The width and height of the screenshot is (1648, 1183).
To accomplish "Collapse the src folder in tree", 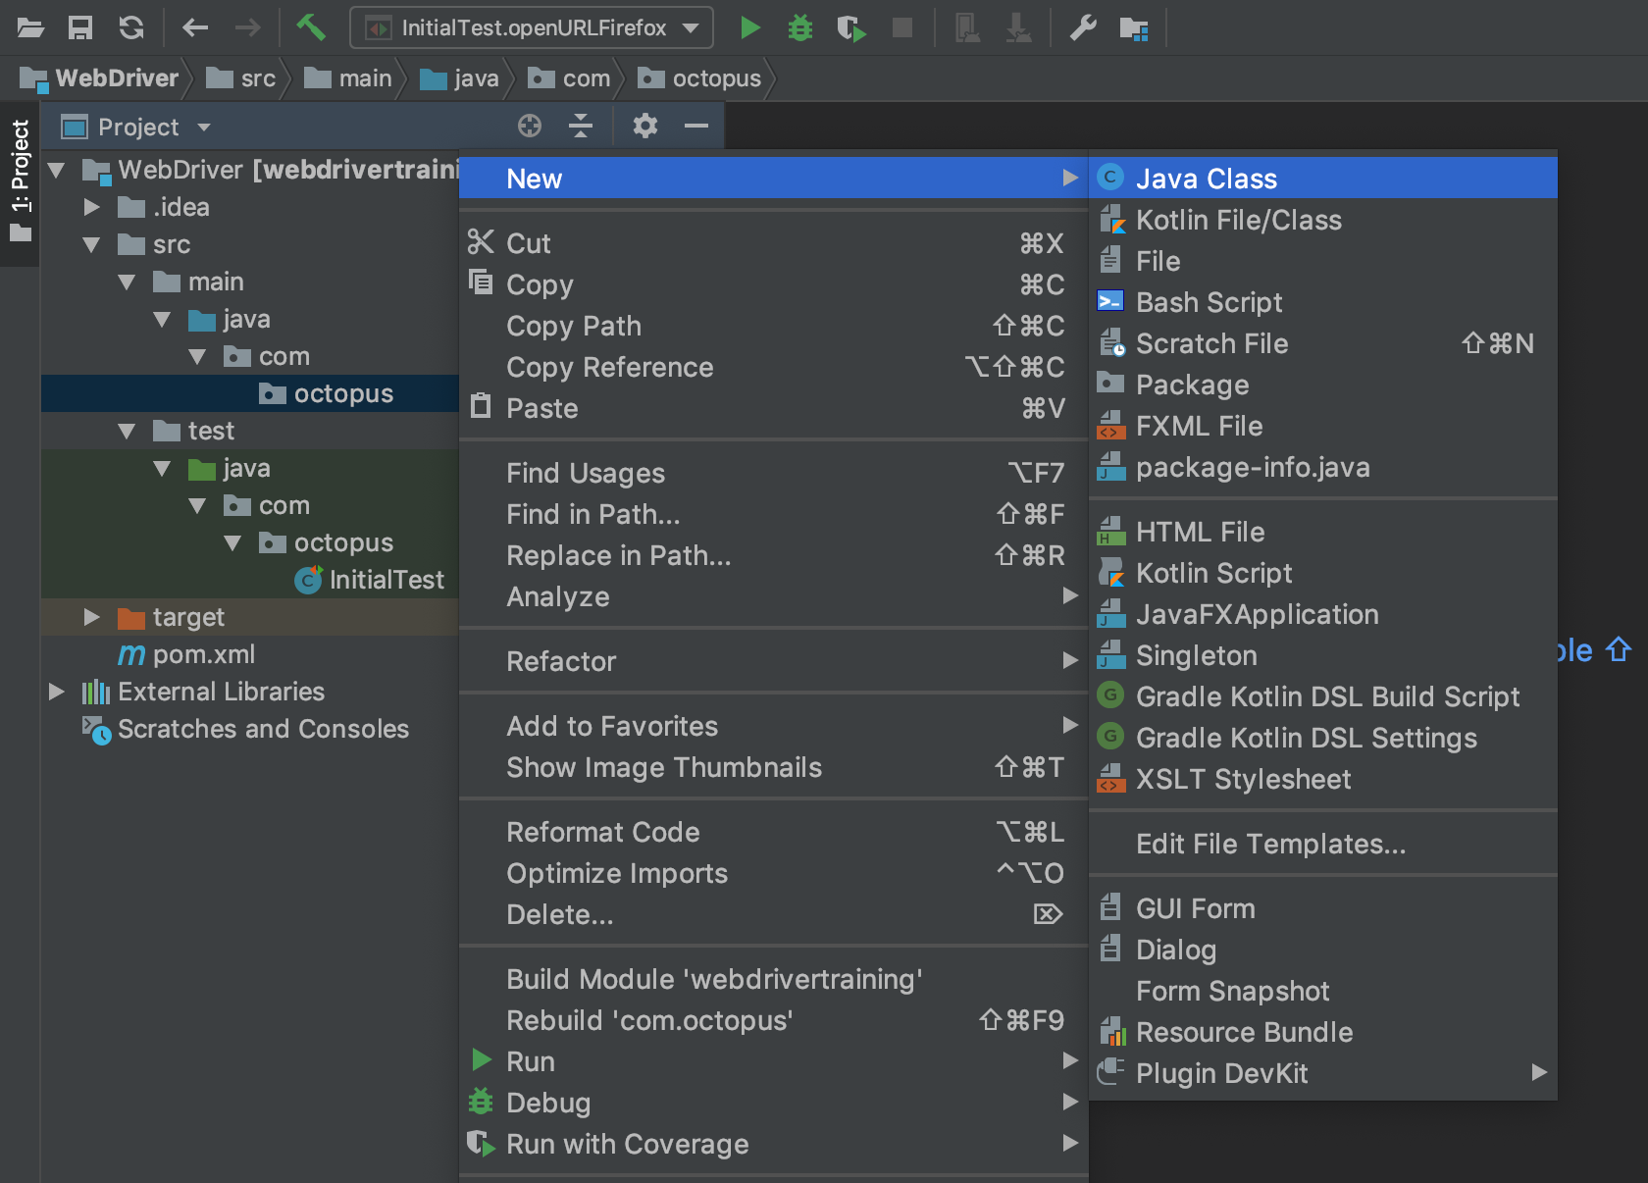I will (x=92, y=244).
